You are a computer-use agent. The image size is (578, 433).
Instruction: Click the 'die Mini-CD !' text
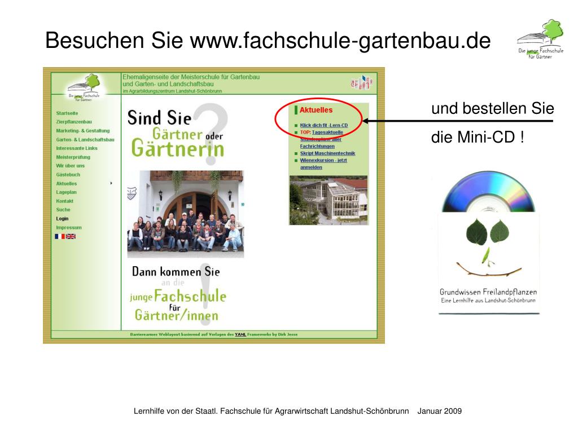[478, 138]
